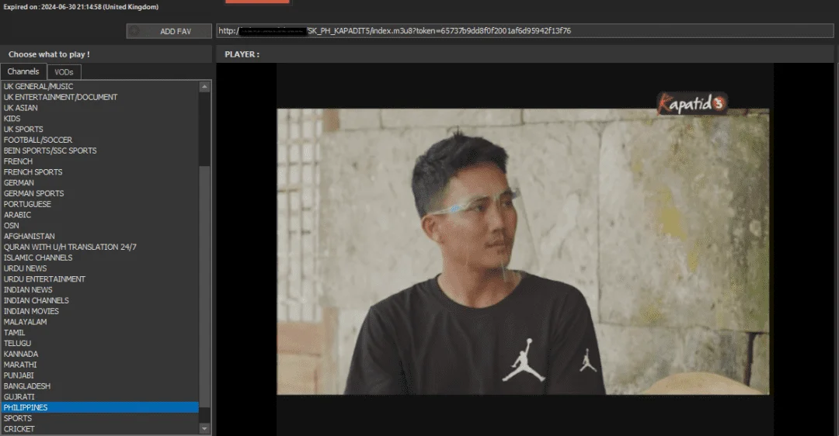Image resolution: width=839 pixels, height=436 pixels.
Task: Switch to the VODs tab
Action: coord(64,72)
